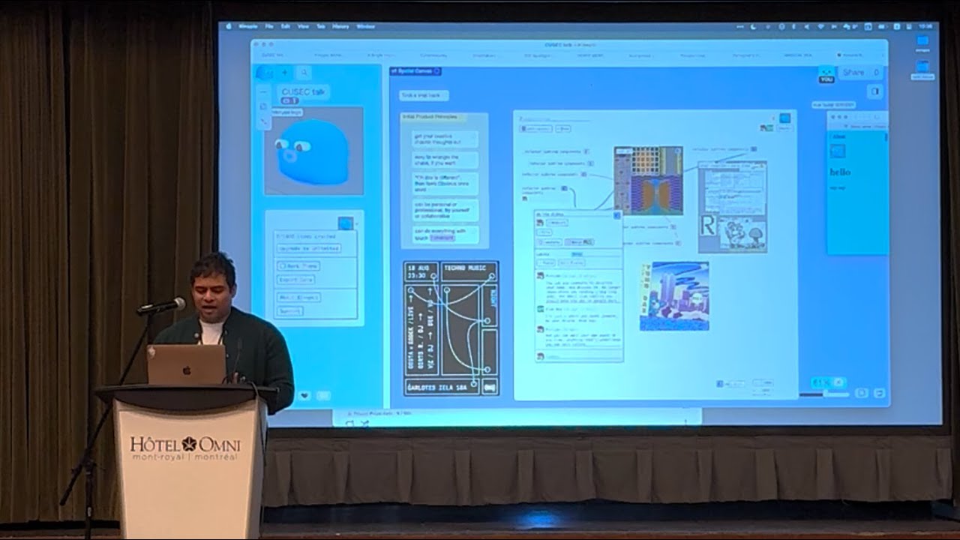Open the Techno Music poster image
The height and width of the screenshot is (540, 960).
(x=451, y=328)
